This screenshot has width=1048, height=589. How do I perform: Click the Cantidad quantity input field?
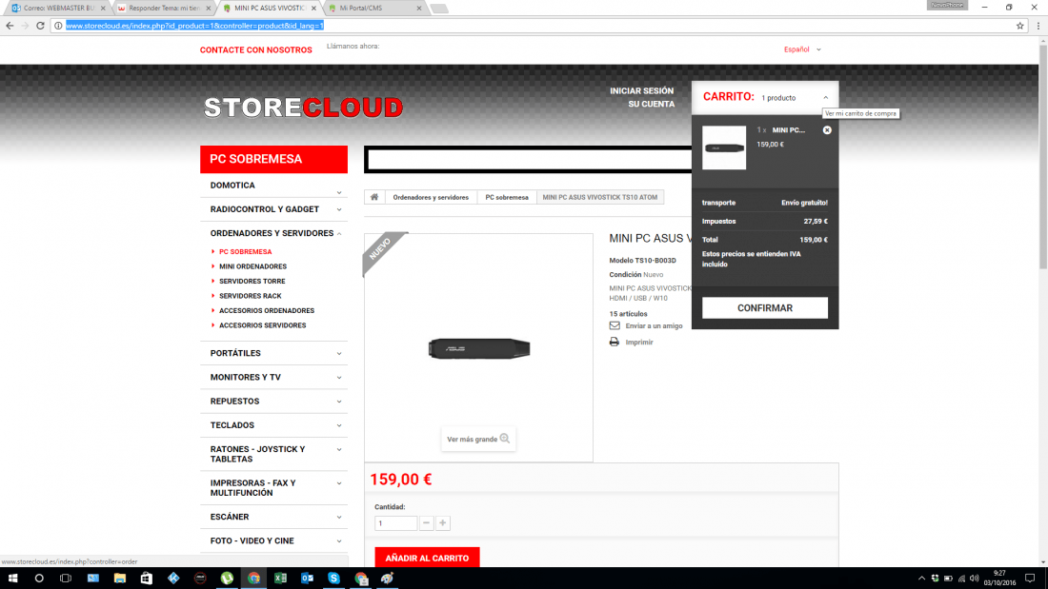(395, 523)
